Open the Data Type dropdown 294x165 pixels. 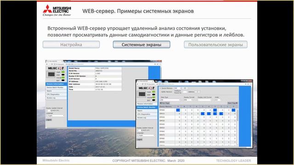(170, 100)
